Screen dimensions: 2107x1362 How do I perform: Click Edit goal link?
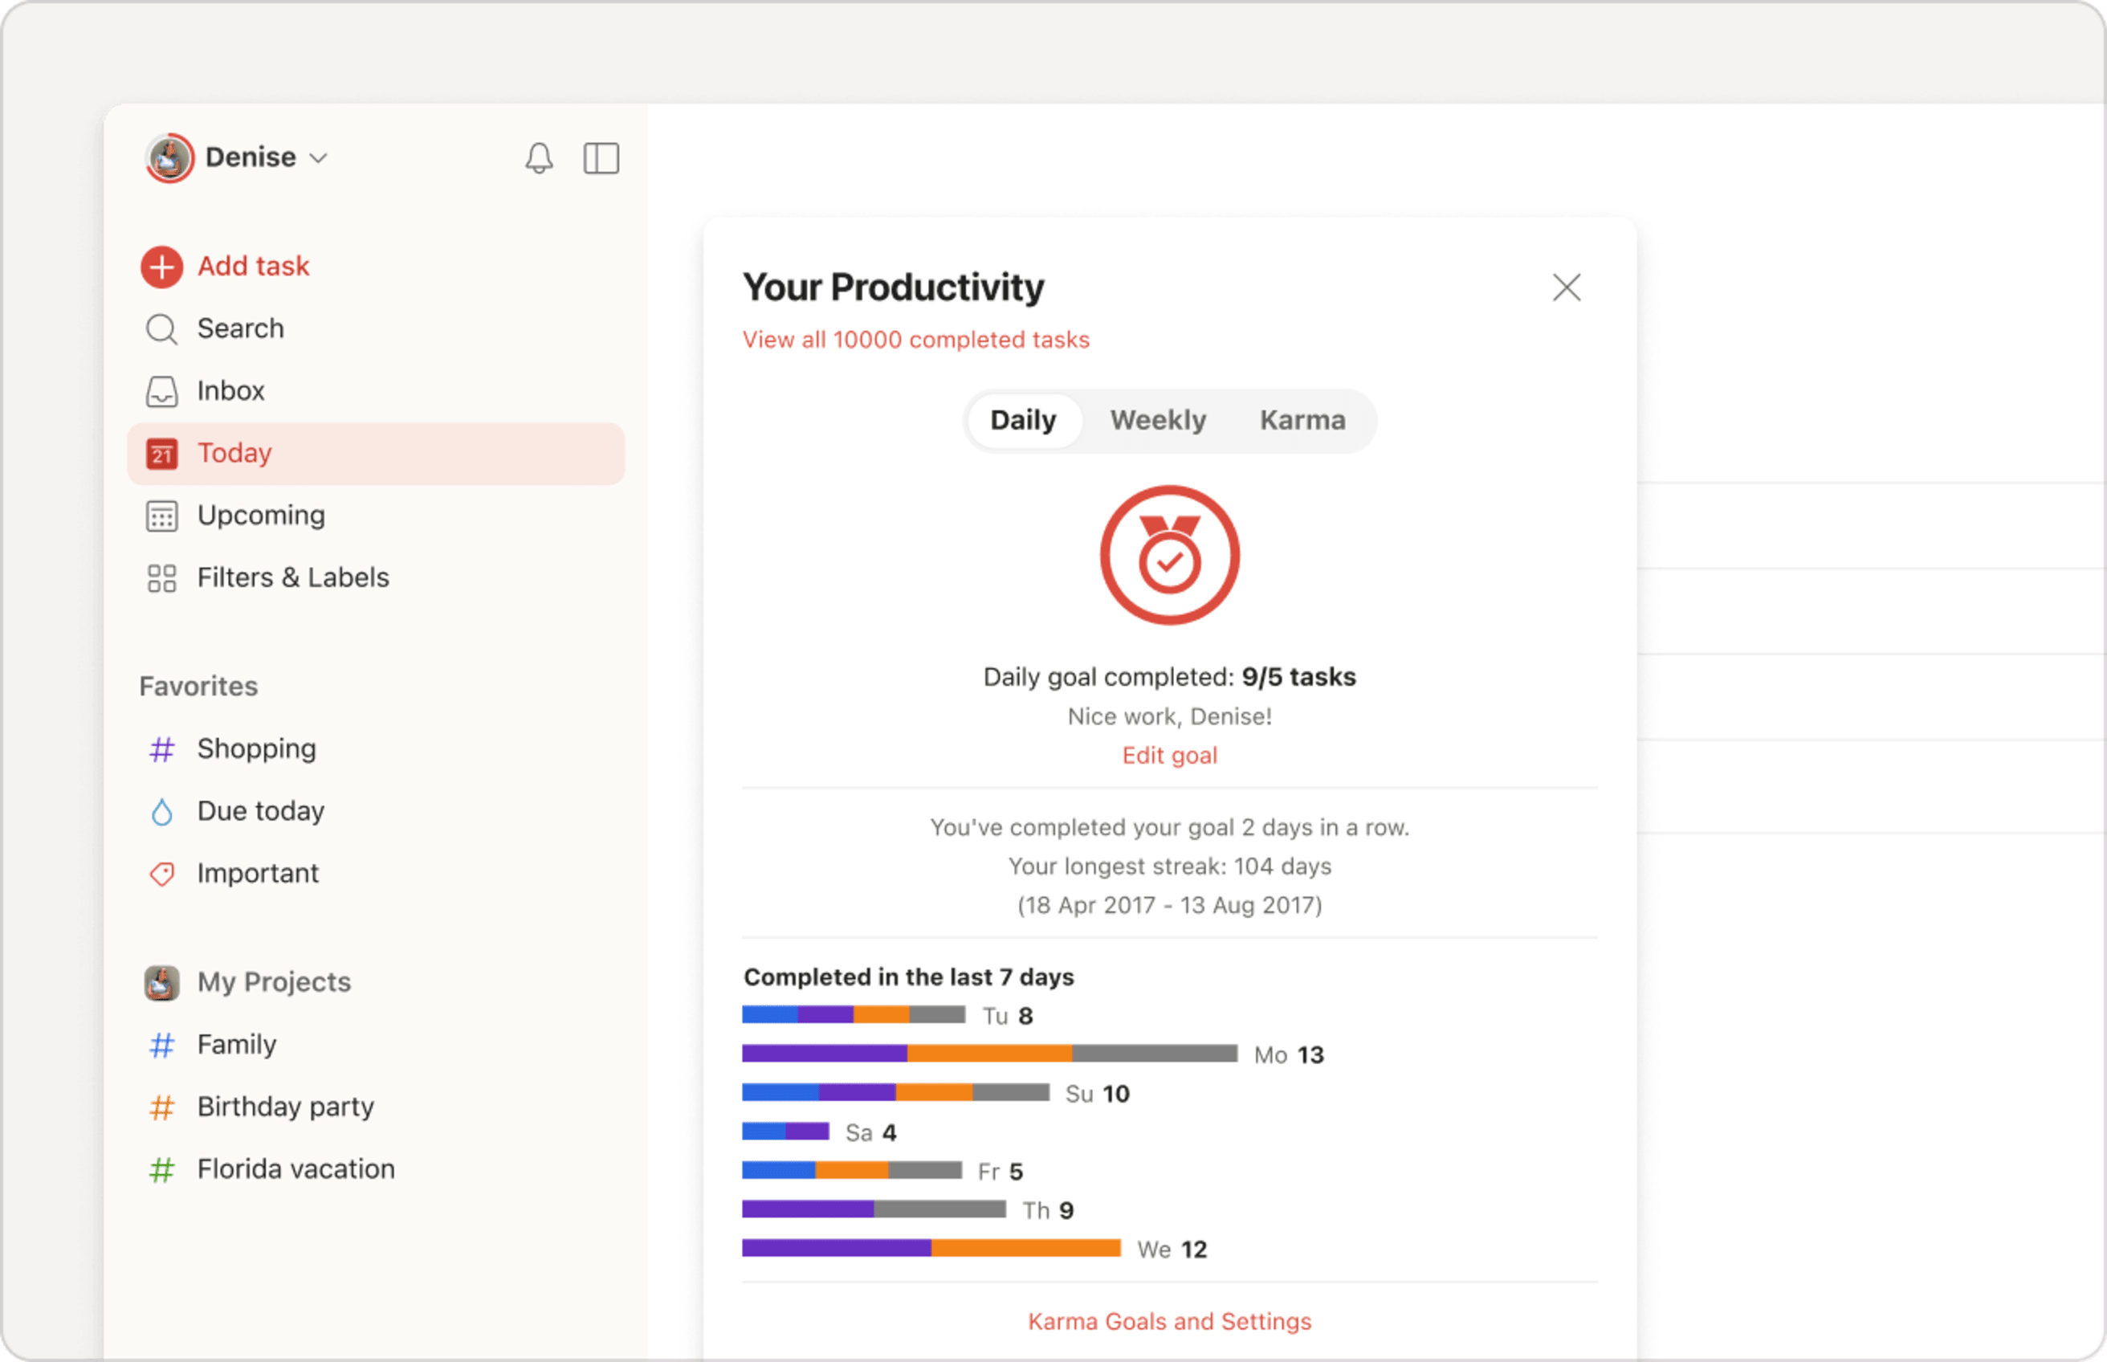click(1170, 754)
